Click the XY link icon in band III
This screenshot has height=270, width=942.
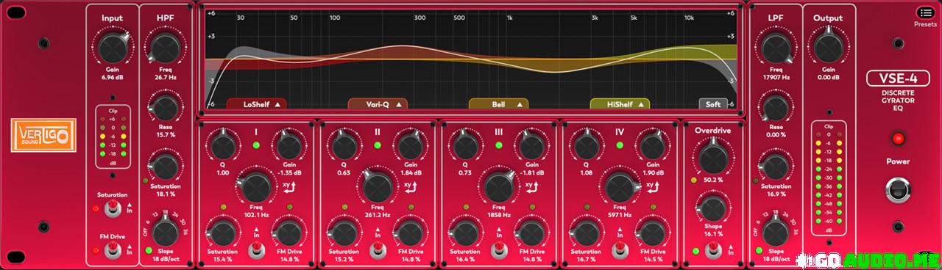coord(533,187)
